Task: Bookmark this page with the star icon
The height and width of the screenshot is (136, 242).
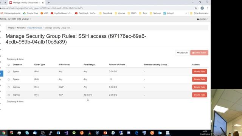Action: click(196, 8)
